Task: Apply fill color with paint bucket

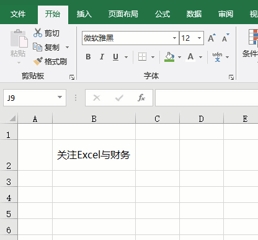Action: coord(169,57)
